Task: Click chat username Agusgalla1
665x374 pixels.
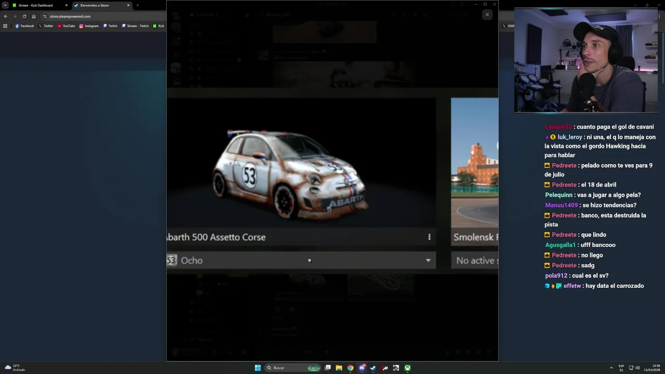Action: pyautogui.click(x=560, y=245)
